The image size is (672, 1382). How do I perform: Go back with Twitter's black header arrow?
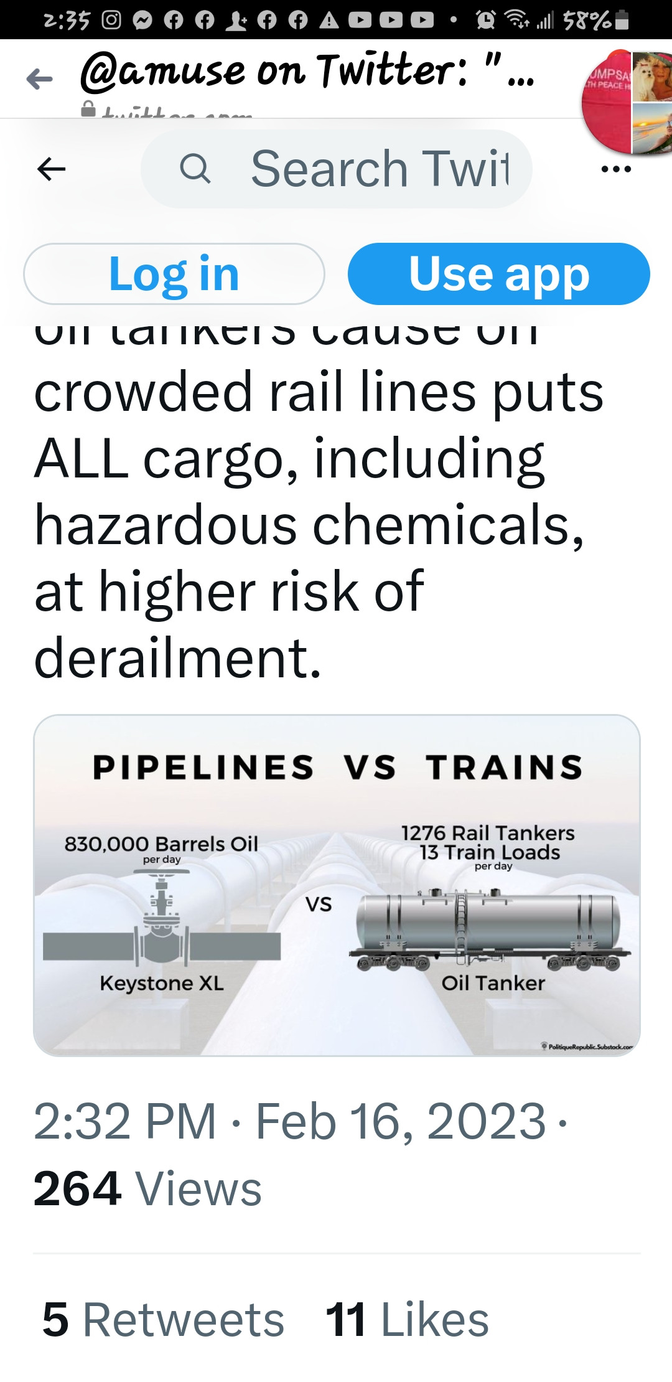(52, 169)
